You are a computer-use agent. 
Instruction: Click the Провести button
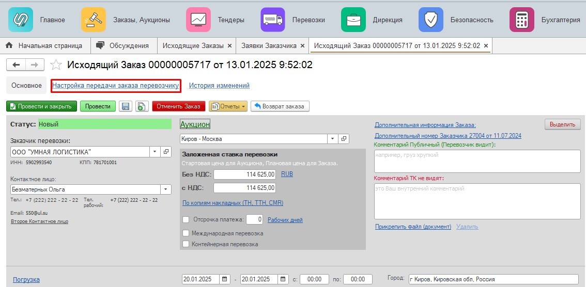[x=98, y=106]
